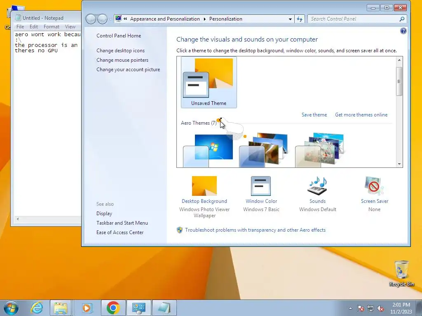422x316 pixels.
Task: Click the themes list scrollbar thumb
Action: (399, 81)
